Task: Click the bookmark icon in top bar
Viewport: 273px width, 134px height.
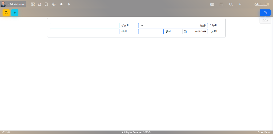Action: click(46, 4)
